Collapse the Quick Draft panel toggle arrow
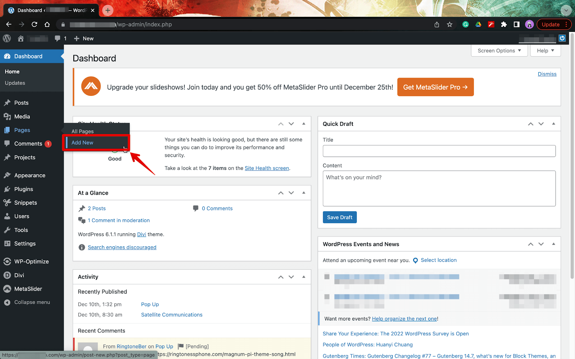Image resolution: width=575 pixels, height=359 pixels. tap(553, 124)
